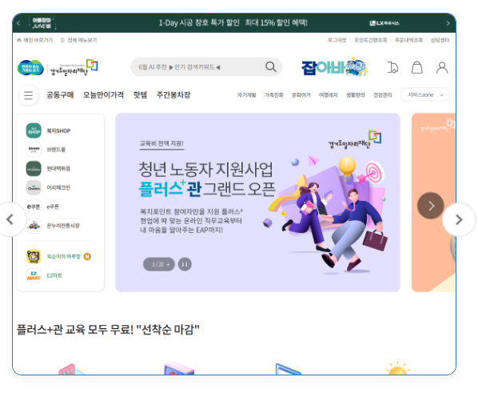Open the 문화여가 category

301,95
